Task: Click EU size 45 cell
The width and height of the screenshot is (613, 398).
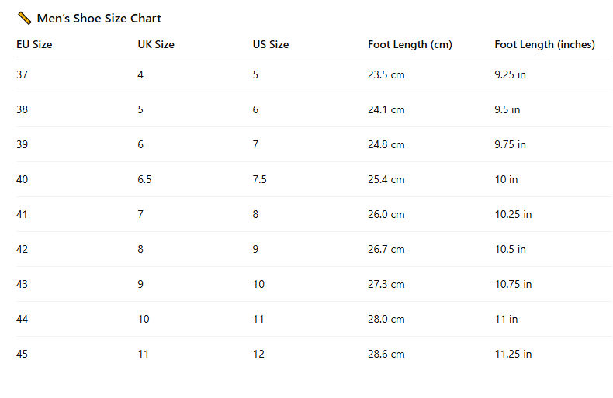Action: coord(22,354)
